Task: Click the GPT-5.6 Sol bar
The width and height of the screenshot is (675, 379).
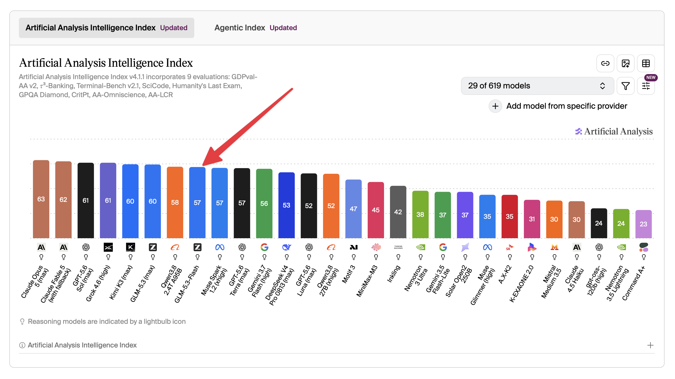Action: [86, 200]
